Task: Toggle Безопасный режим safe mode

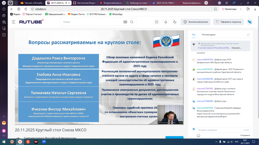Action: tap(196, 22)
